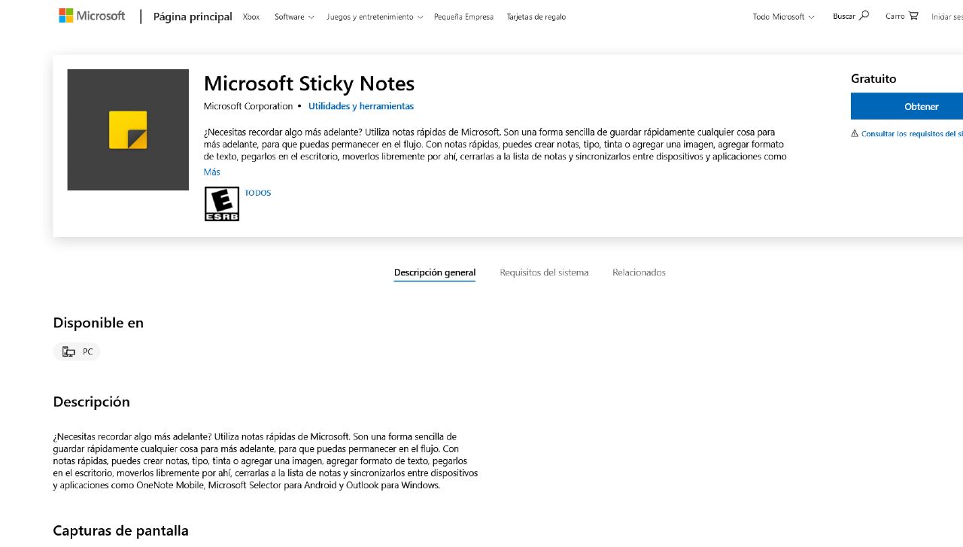This screenshot has width=963, height=547.
Task: Click the Capturas de pantalla heading
Action: [121, 530]
